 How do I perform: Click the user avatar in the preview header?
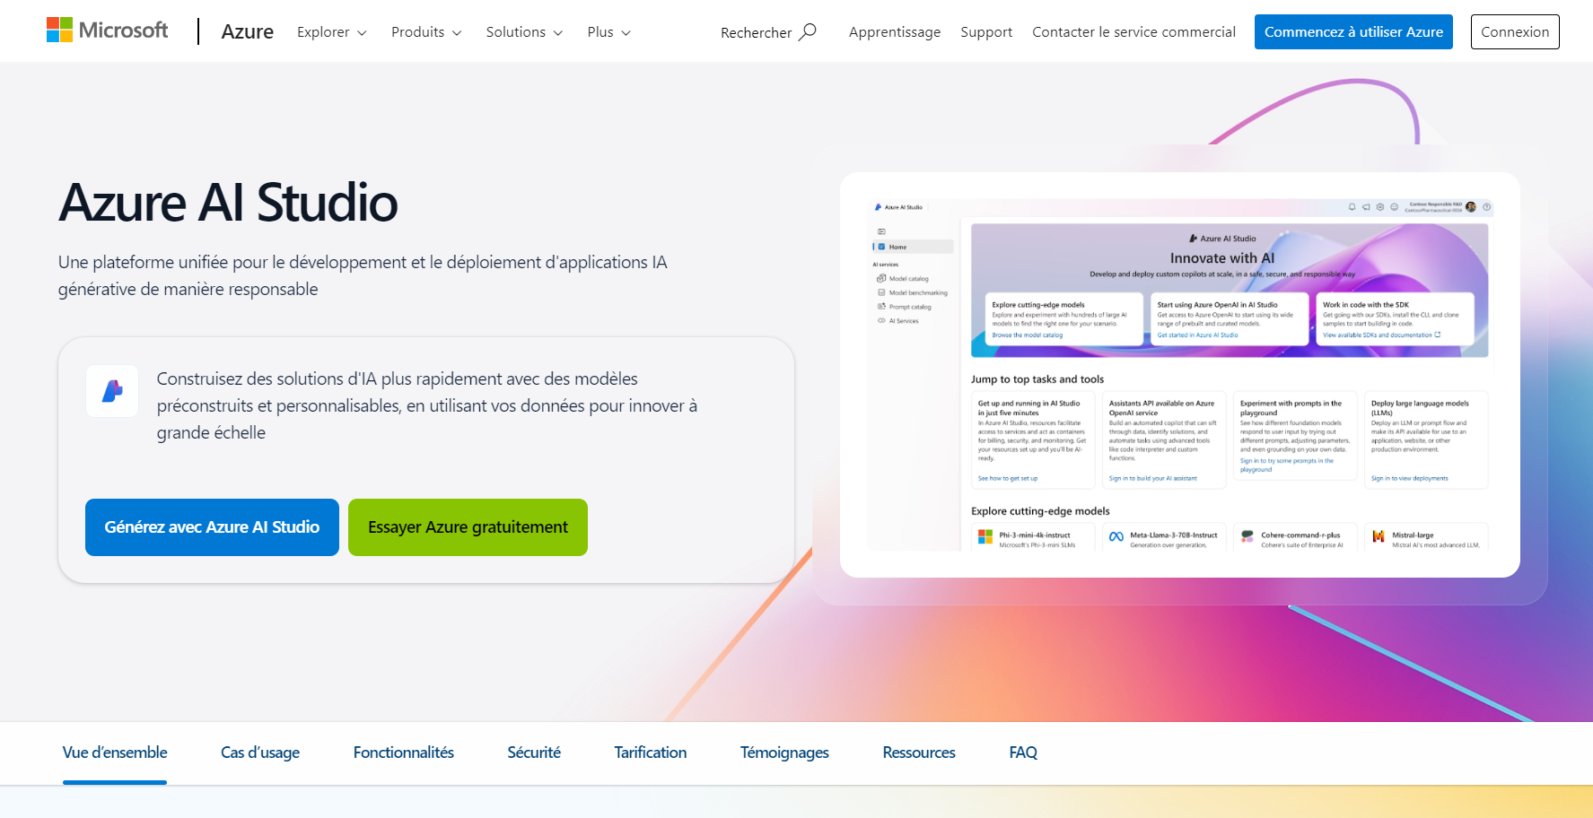coord(1471,207)
